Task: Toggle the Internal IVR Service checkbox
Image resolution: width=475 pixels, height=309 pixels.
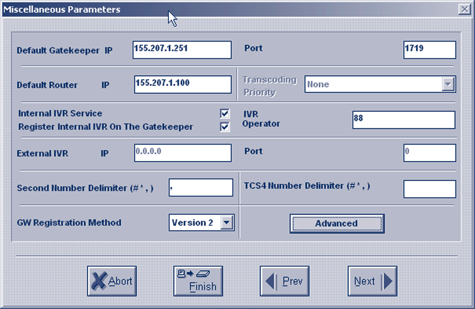Action: click(225, 114)
